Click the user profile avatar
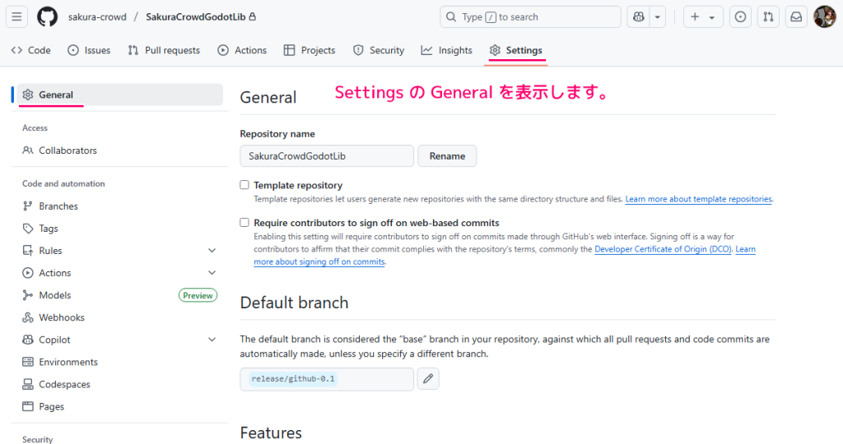The width and height of the screenshot is (843, 444). 824,16
